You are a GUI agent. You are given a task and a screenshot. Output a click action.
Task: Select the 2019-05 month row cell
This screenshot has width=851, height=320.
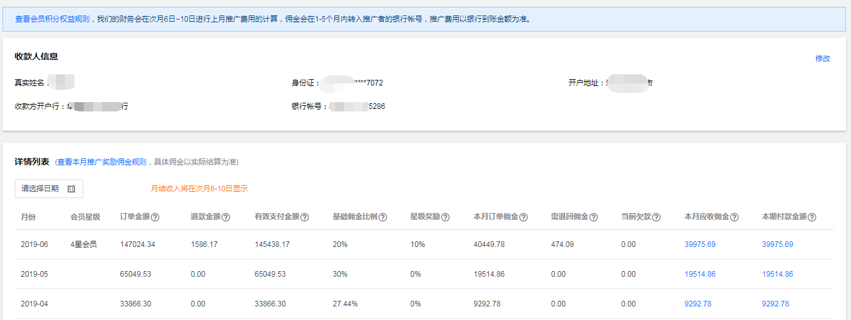pyautogui.click(x=34, y=274)
